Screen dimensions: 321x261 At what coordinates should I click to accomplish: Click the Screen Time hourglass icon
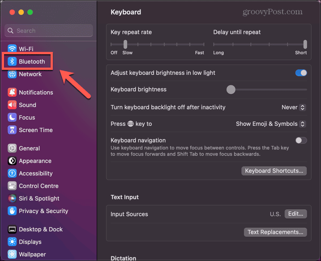click(x=12, y=130)
